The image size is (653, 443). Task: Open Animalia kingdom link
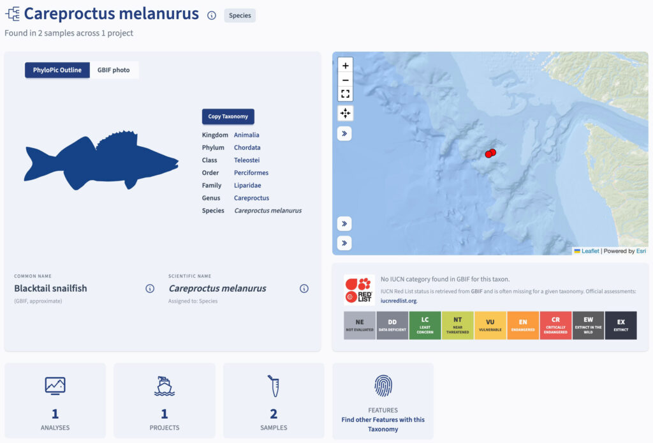[247, 135]
